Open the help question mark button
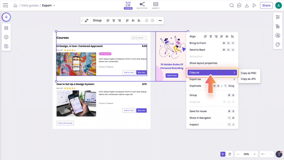The image size is (284, 160). click(279, 154)
